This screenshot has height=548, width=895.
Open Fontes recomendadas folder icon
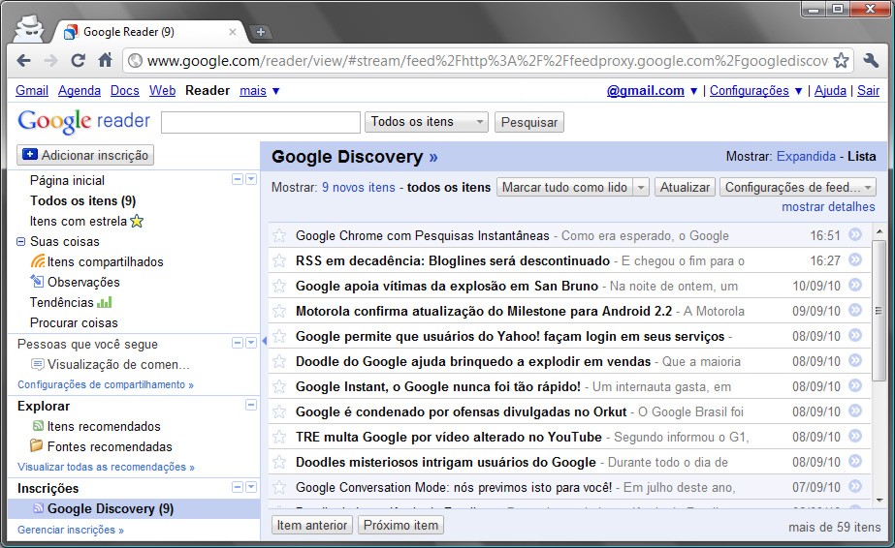tap(37, 445)
